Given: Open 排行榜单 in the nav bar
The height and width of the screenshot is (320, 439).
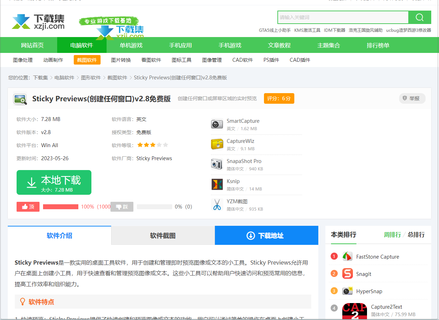Looking at the screenshot, I should [x=378, y=45].
